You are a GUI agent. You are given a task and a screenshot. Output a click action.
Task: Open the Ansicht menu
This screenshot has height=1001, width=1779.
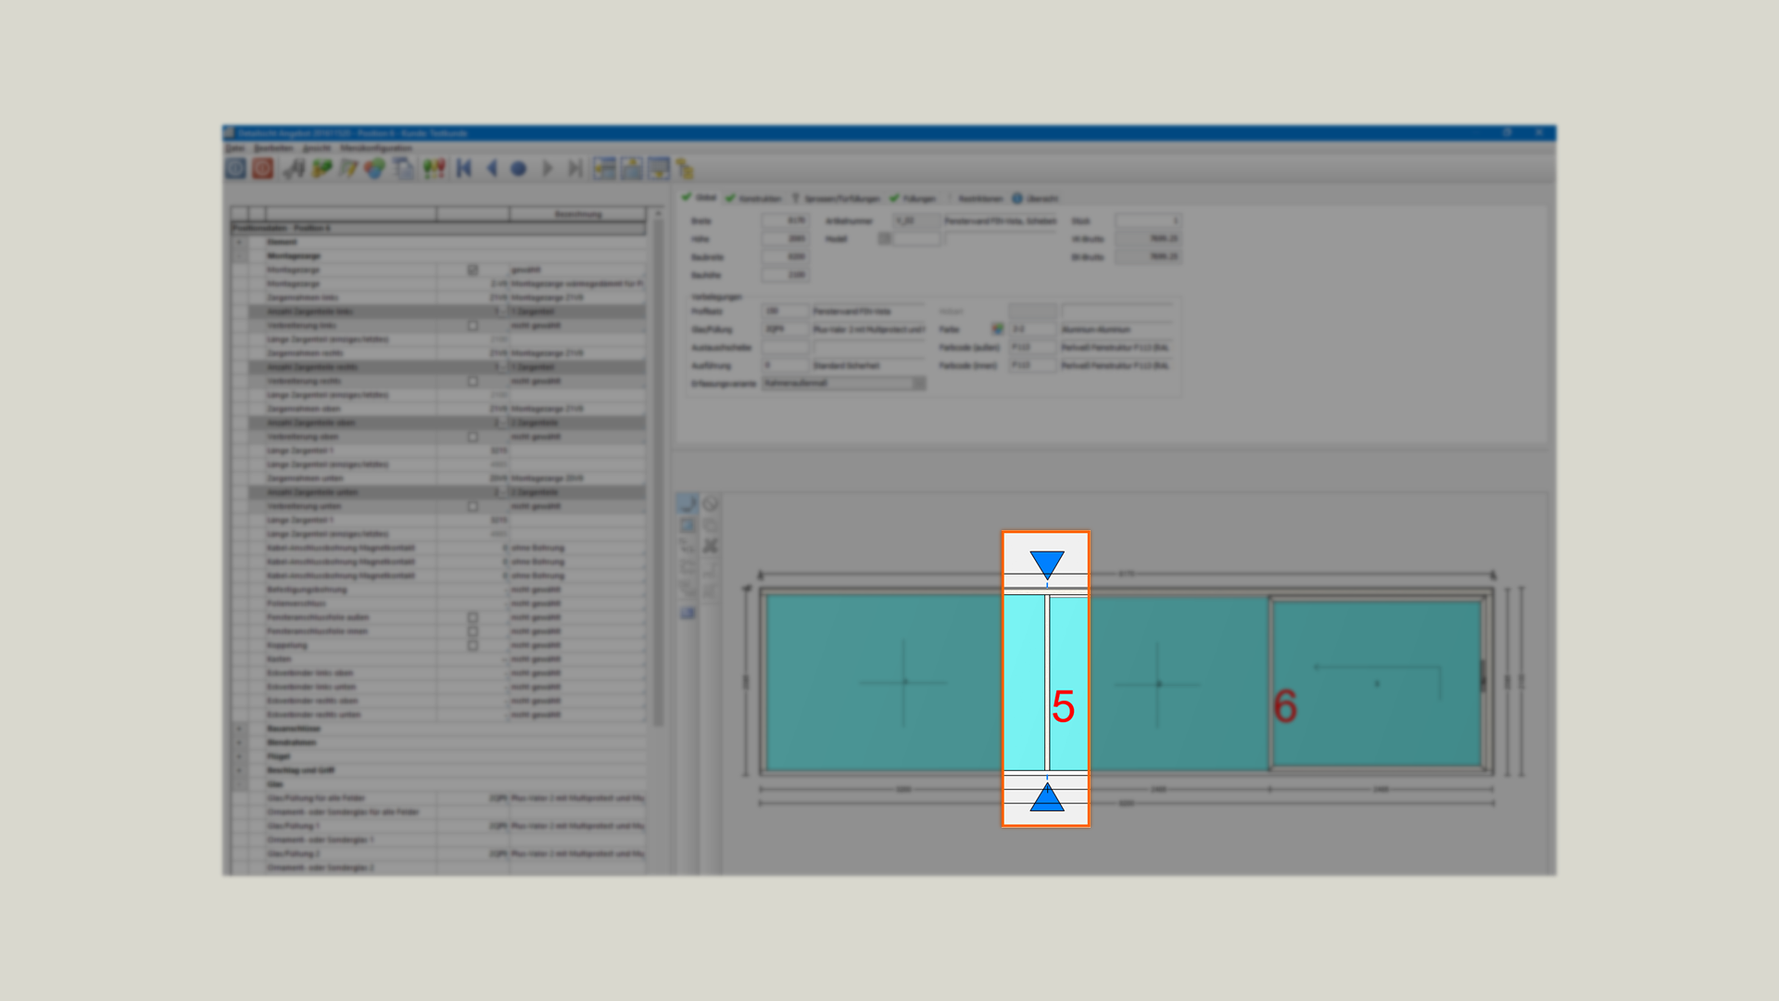pyautogui.click(x=316, y=147)
